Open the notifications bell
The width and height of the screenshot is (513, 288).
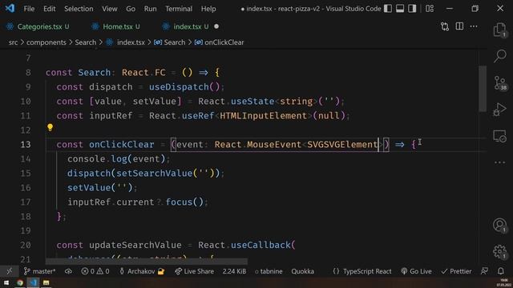[501, 271]
